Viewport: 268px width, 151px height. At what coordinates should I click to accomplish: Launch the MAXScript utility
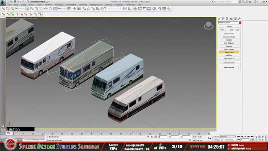tap(229, 55)
